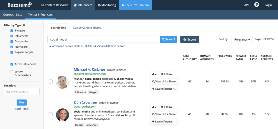The height and width of the screenshot is (129, 278).
Task: View Links Shared by Michael Stelzner
Action: (165, 82)
